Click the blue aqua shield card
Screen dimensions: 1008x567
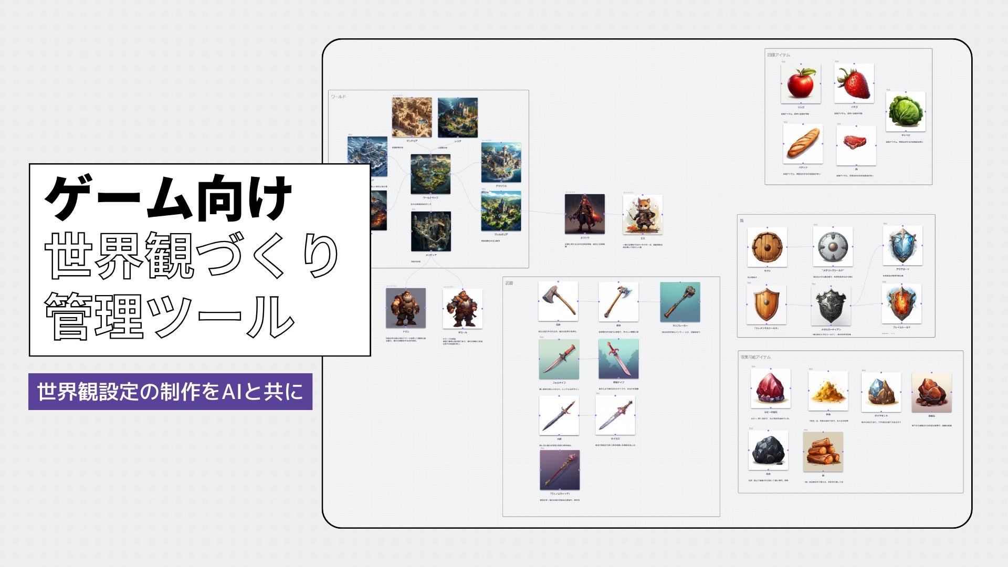pyautogui.click(x=902, y=246)
